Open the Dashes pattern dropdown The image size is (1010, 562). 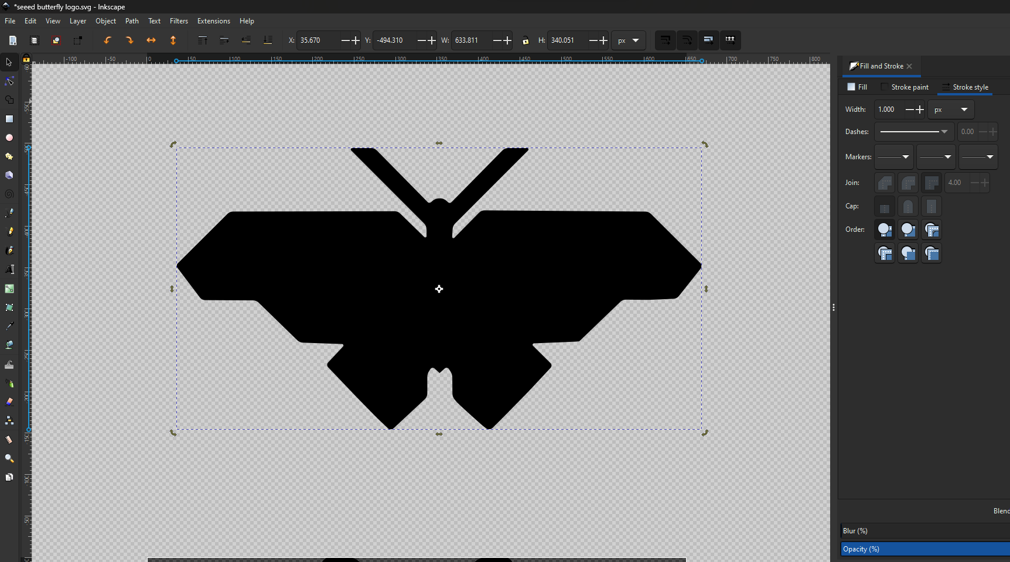coord(914,132)
